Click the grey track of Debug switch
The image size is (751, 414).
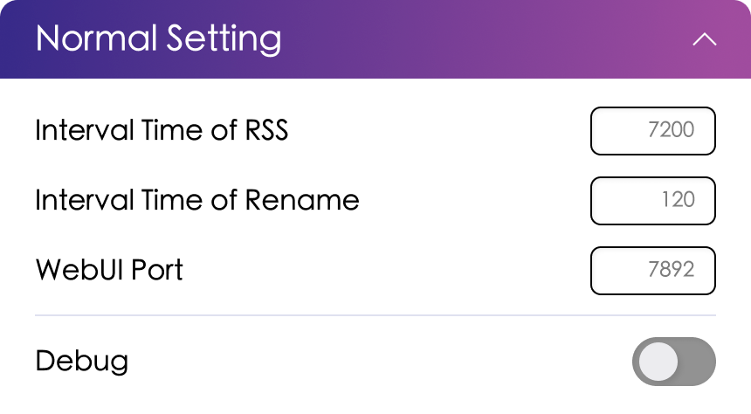(x=698, y=362)
